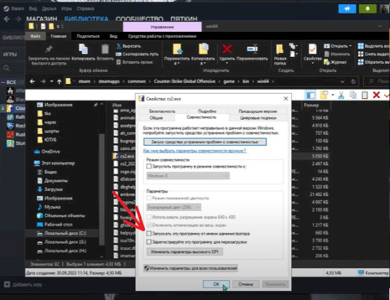Click the Explorer back arrow
This screenshot has width=390, height=300.
(x=32, y=81)
